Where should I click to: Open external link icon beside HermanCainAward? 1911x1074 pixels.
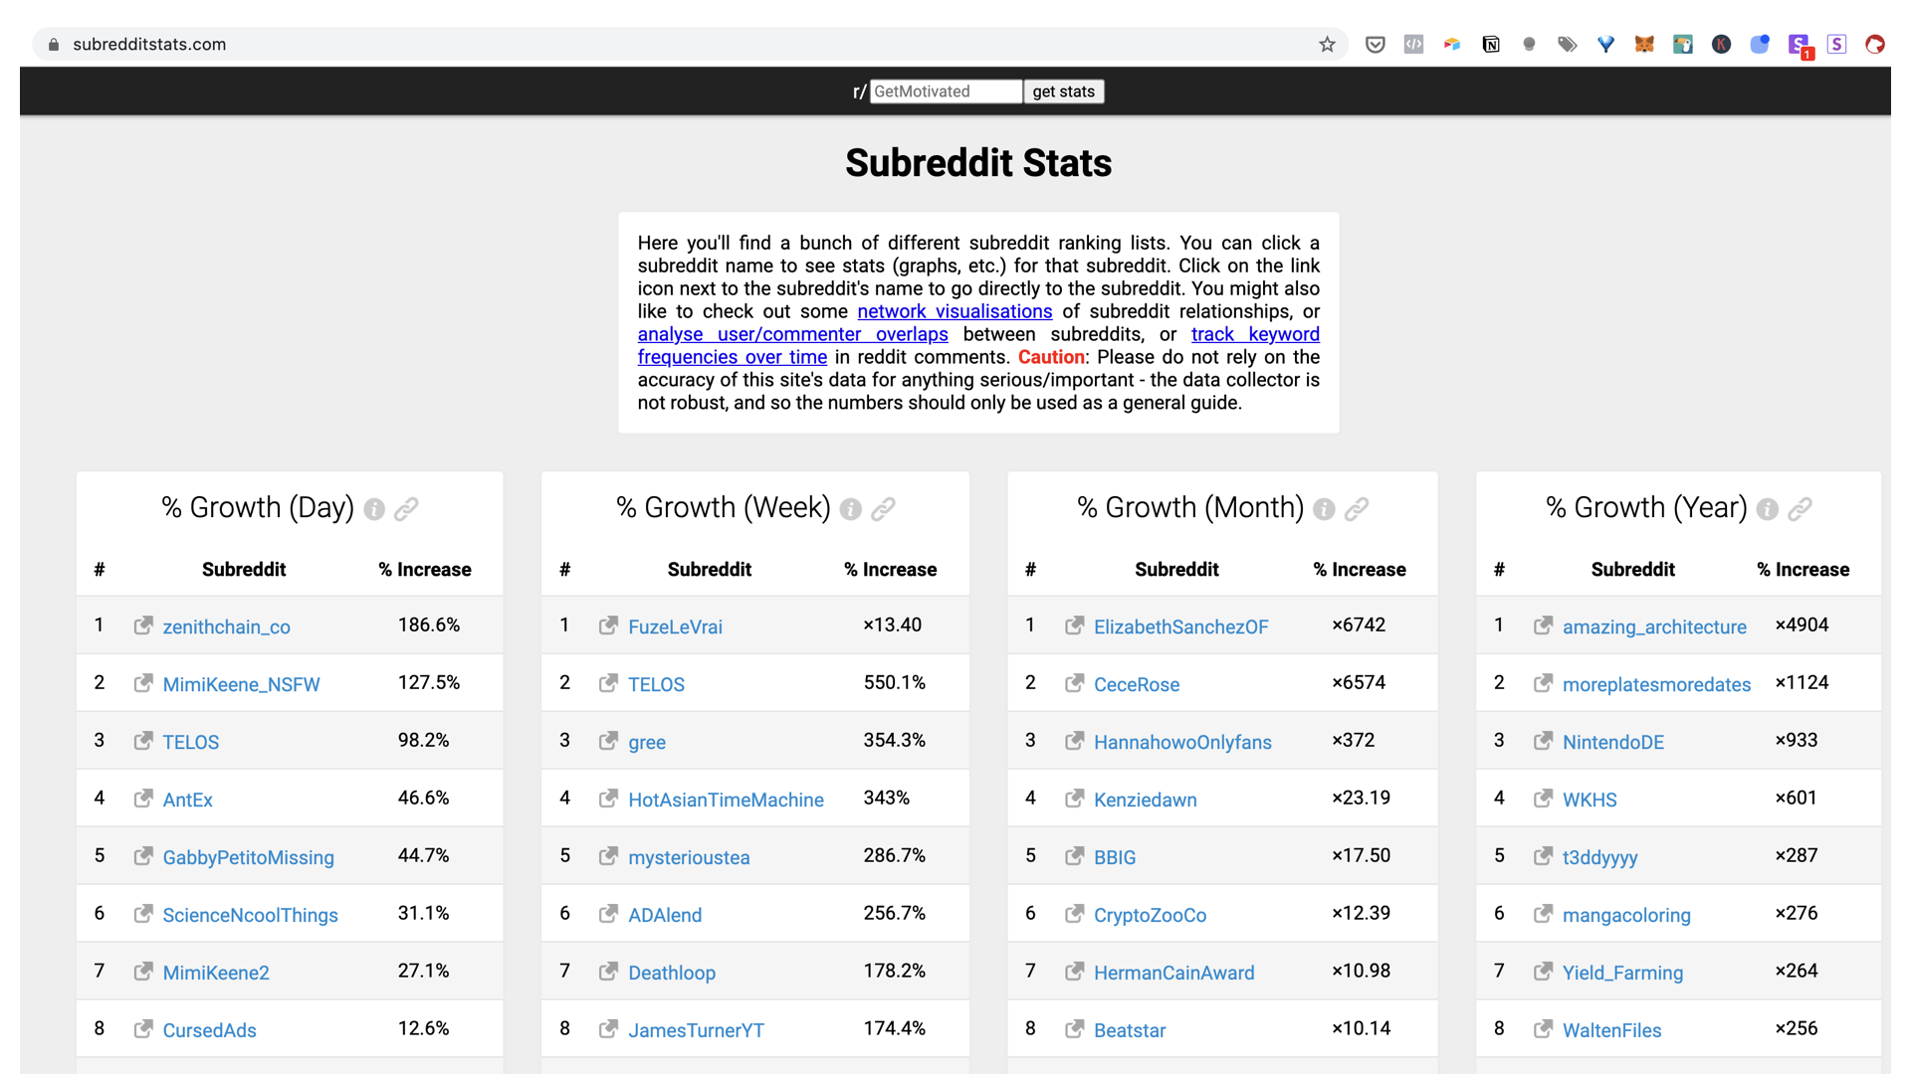point(1074,972)
